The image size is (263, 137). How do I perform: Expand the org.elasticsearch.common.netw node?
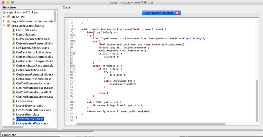pyautogui.click(x=4, y=21)
